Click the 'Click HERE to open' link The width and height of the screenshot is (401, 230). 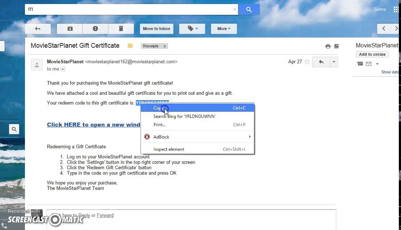[x=94, y=125]
